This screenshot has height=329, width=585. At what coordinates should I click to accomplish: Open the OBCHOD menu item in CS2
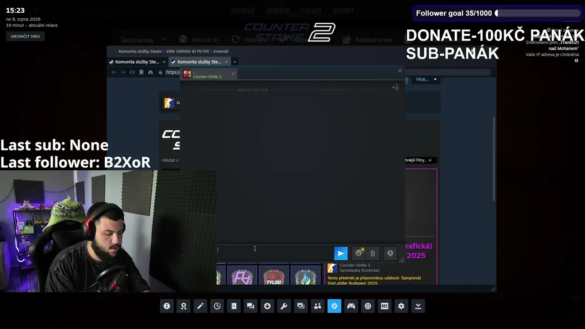point(311,11)
